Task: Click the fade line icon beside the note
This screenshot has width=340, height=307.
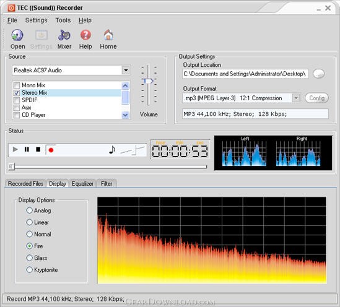Action: pyautogui.click(x=133, y=150)
